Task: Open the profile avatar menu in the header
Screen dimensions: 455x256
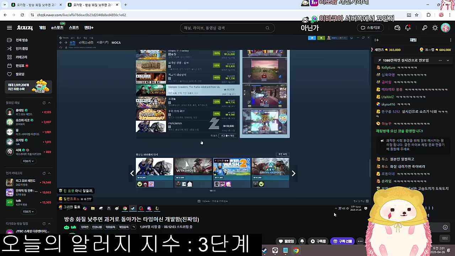Action: tap(445, 28)
